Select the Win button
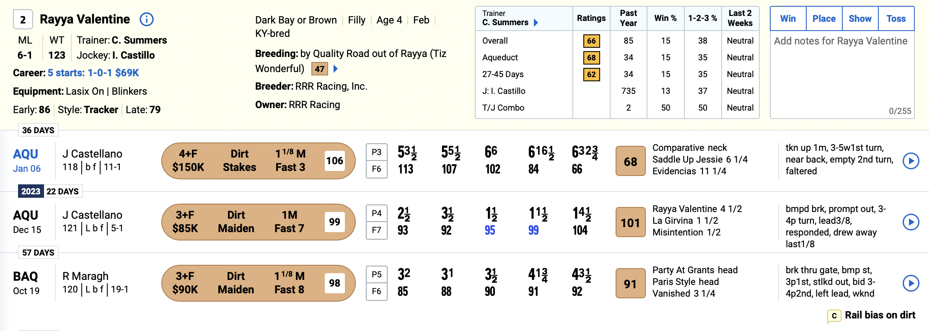The height and width of the screenshot is (331, 932). click(x=788, y=18)
